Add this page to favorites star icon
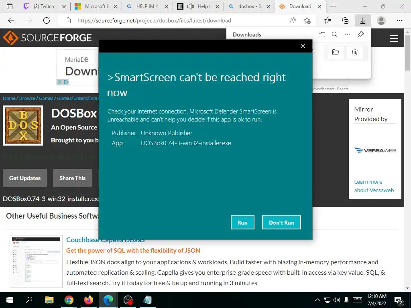 [307, 20]
